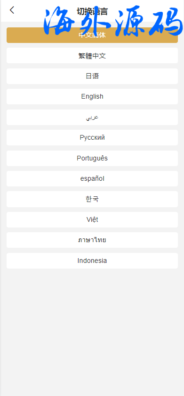Set interface language to Russian entry
The width and height of the screenshot is (184, 396).
point(92,138)
